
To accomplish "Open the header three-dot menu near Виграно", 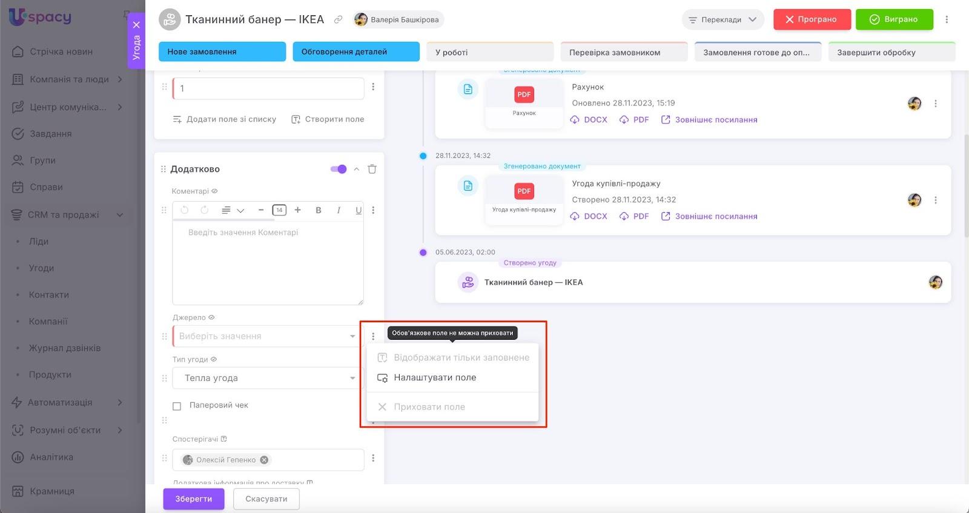I will tap(947, 19).
